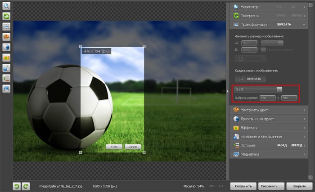Viewport: 315px width, 192px height.
Task: Click the green rotate icon in left toolbar
Action: tap(7, 16)
